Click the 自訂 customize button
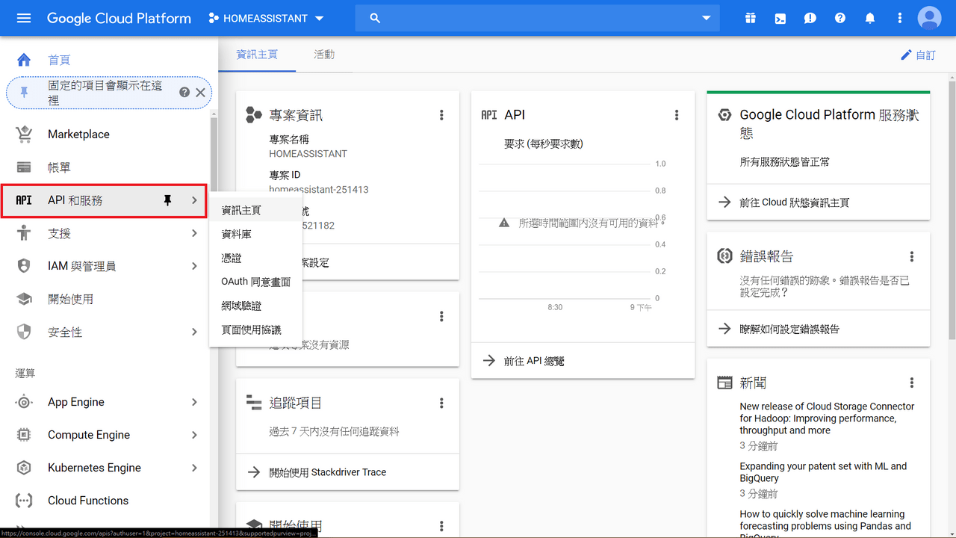 918,55
